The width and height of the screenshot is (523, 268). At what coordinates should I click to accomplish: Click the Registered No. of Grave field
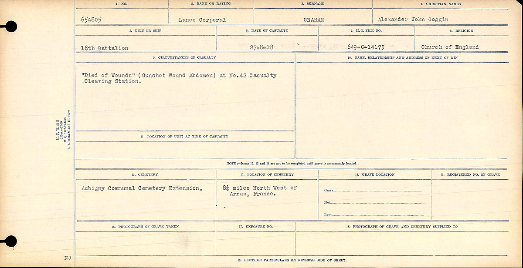[470, 198]
